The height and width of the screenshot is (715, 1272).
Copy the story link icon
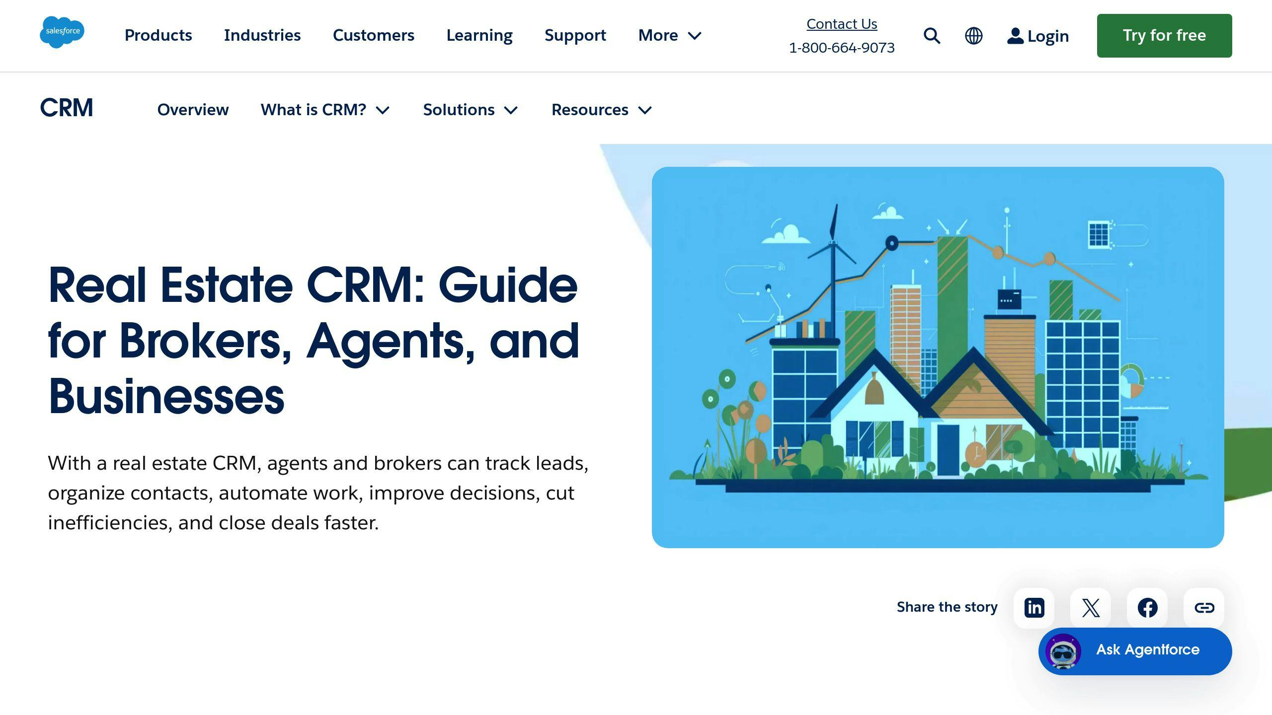click(1204, 608)
